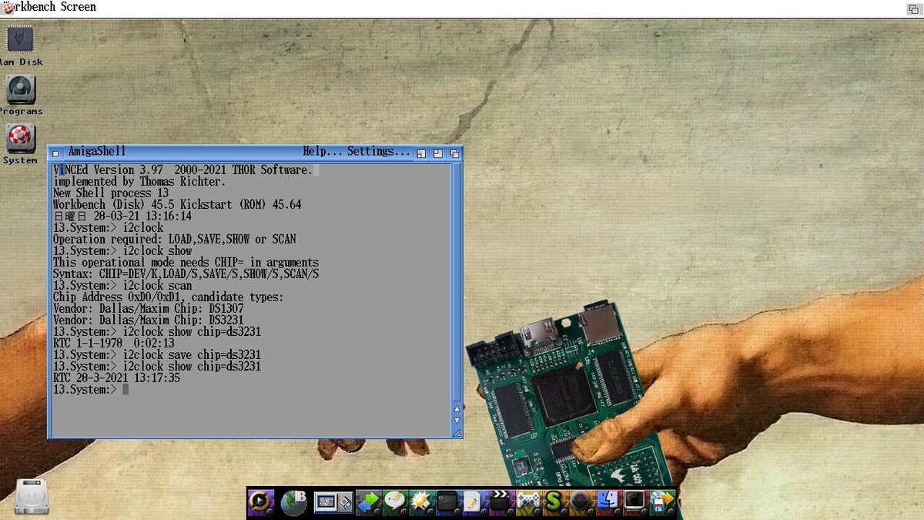Open the hard drive icon in the bottom-left corner
Image resolution: width=924 pixels, height=520 pixels.
pyautogui.click(x=32, y=495)
